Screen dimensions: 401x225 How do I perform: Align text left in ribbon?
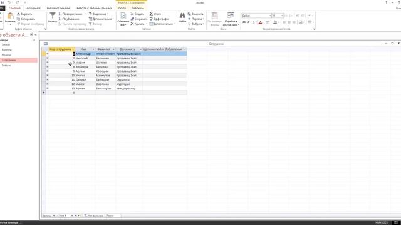284,22
